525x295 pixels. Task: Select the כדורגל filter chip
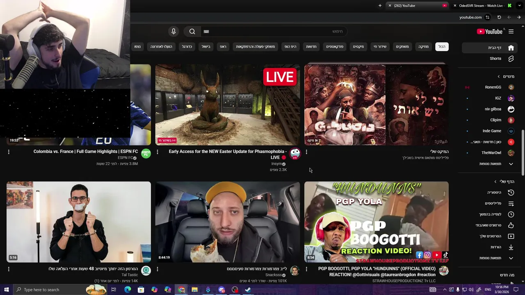[187, 47]
